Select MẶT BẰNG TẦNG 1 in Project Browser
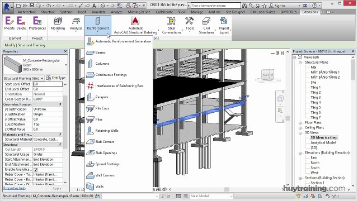Image resolution: width=358 pixels, height=201 pixels. [325, 72]
